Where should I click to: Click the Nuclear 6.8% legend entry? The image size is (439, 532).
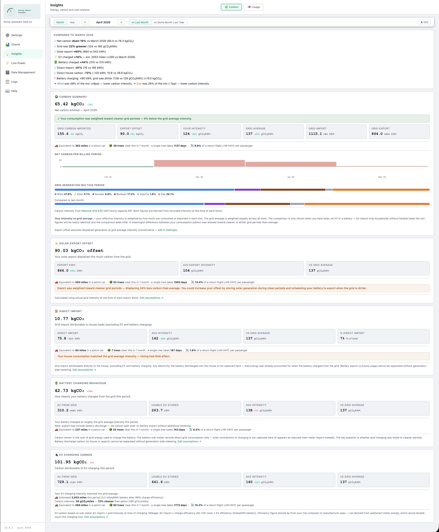102,194
